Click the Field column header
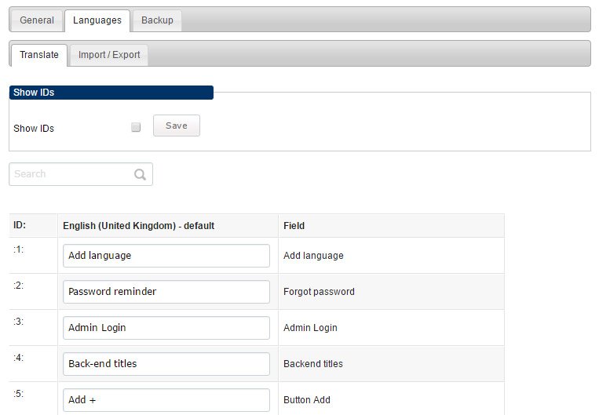 [x=294, y=226]
